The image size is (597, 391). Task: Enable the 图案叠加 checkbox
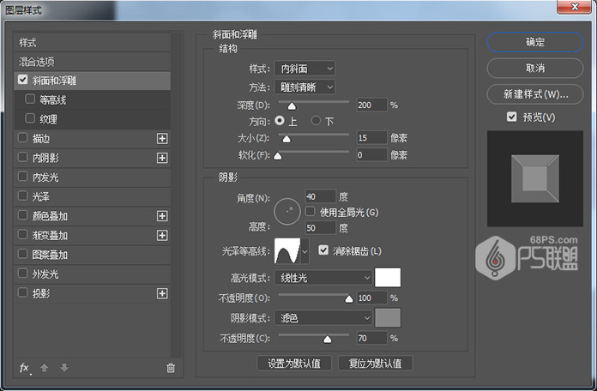[x=23, y=254]
